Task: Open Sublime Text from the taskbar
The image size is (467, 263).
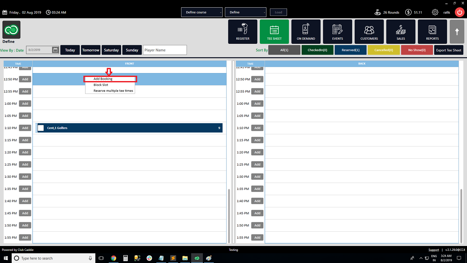Action: 173,258
